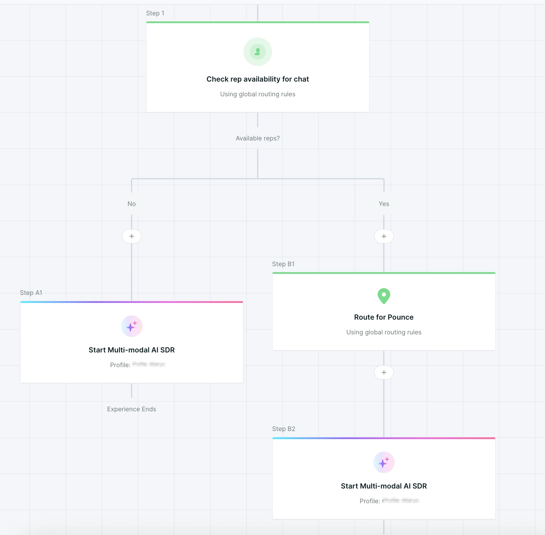This screenshot has width=545, height=535.
Task: Click the Yes branch label
Action: click(x=384, y=204)
